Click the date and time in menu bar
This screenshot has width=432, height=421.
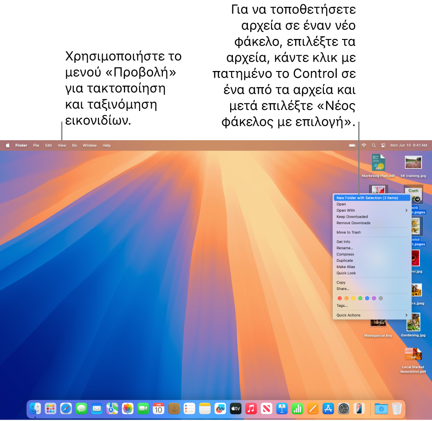point(409,145)
